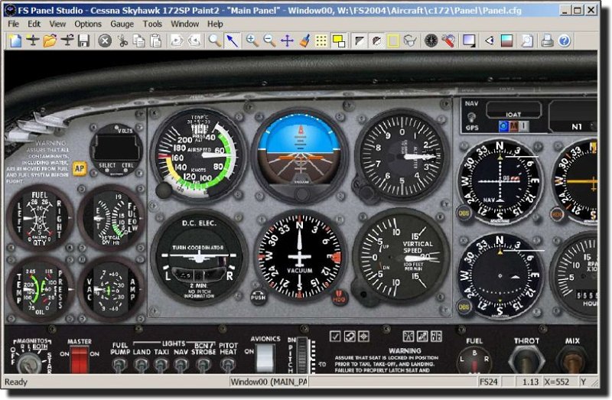Click the magnifying glass find icon
This screenshot has width=612, height=400.
pos(214,41)
